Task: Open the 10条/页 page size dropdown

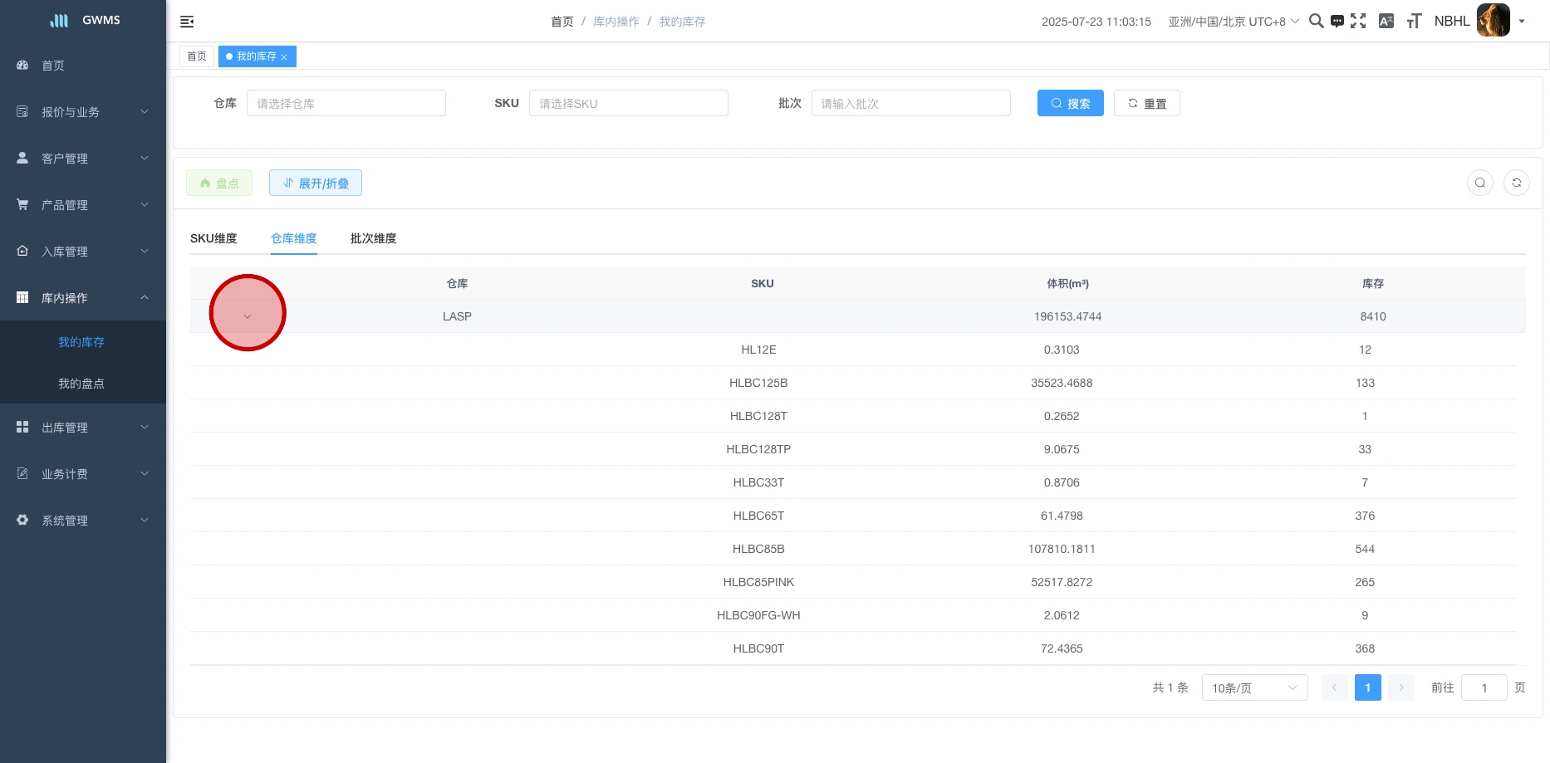Action: click(x=1254, y=687)
